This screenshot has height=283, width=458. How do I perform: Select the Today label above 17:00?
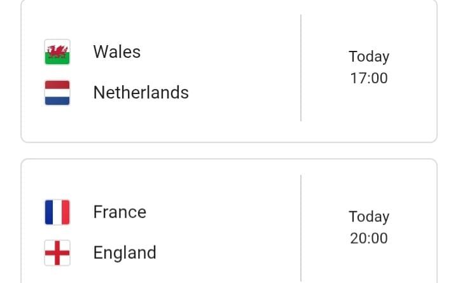(369, 57)
